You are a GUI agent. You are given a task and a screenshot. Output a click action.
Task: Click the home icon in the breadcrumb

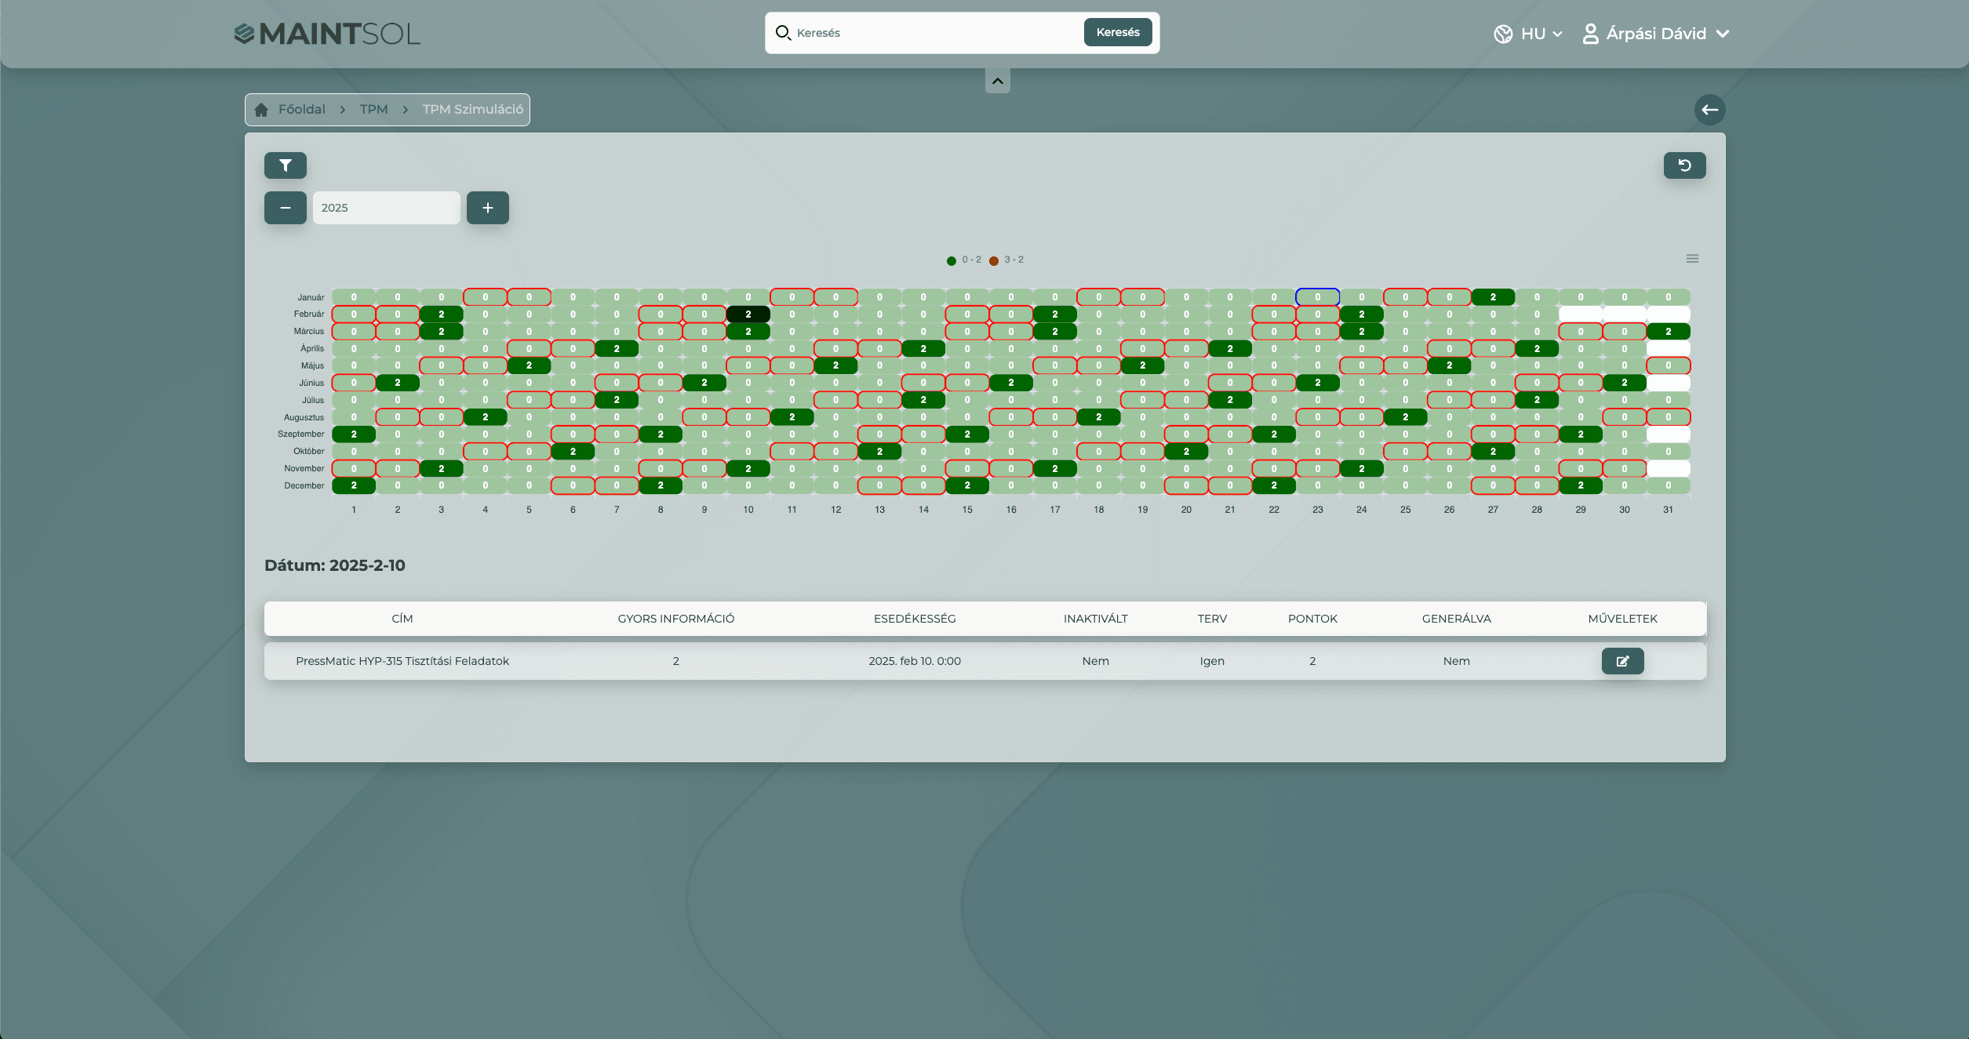pyautogui.click(x=262, y=109)
